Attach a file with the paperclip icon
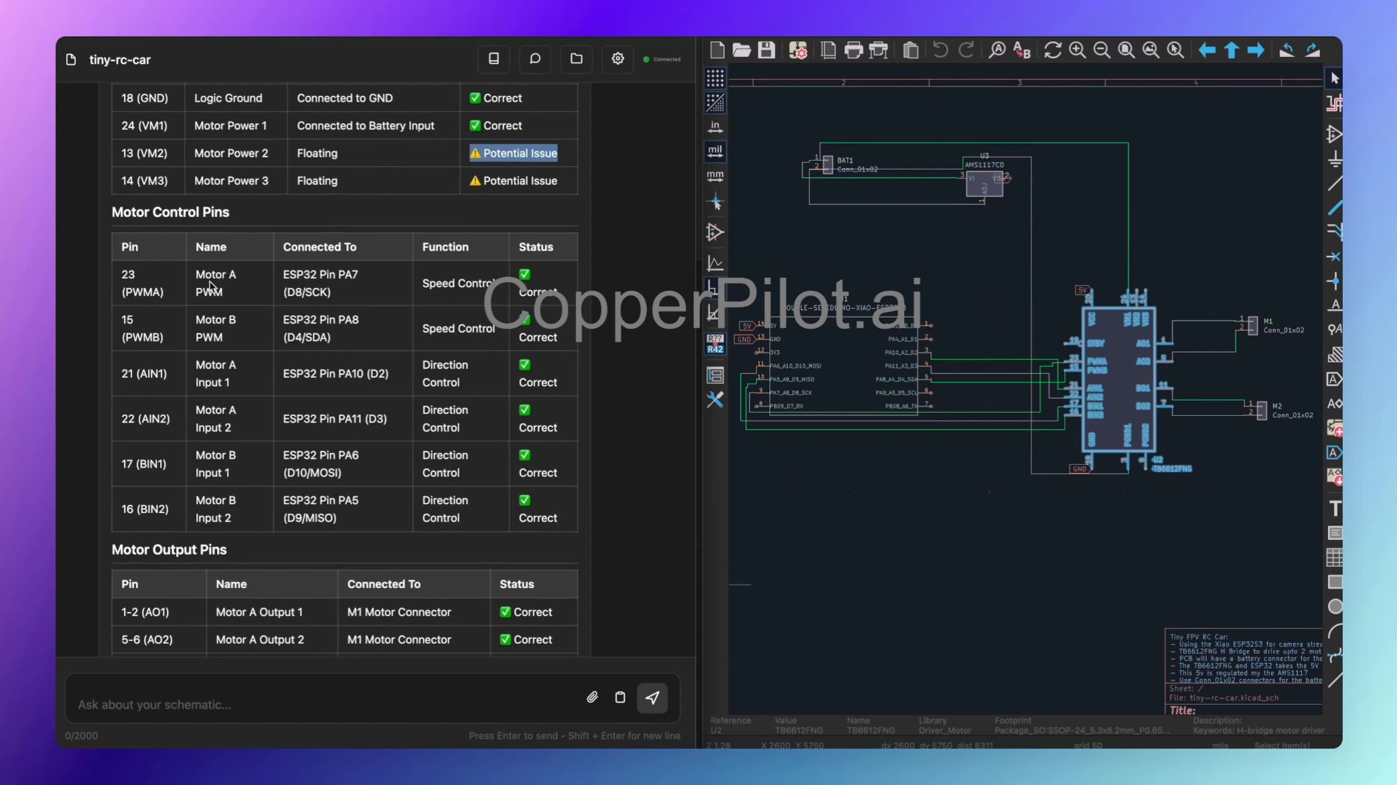The height and width of the screenshot is (785, 1397). [592, 697]
